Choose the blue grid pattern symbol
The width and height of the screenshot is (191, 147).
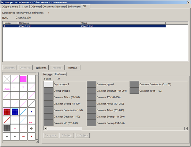coord(15,112)
